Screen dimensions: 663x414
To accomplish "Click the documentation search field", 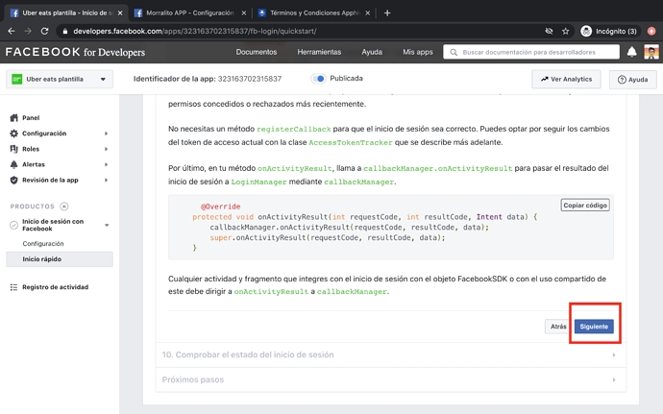I will (x=536, y=52).
